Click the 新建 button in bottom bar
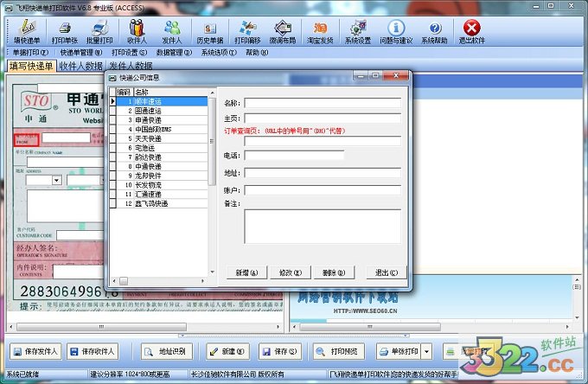Viewport: 588px width, 384px height. coord(227,351)
